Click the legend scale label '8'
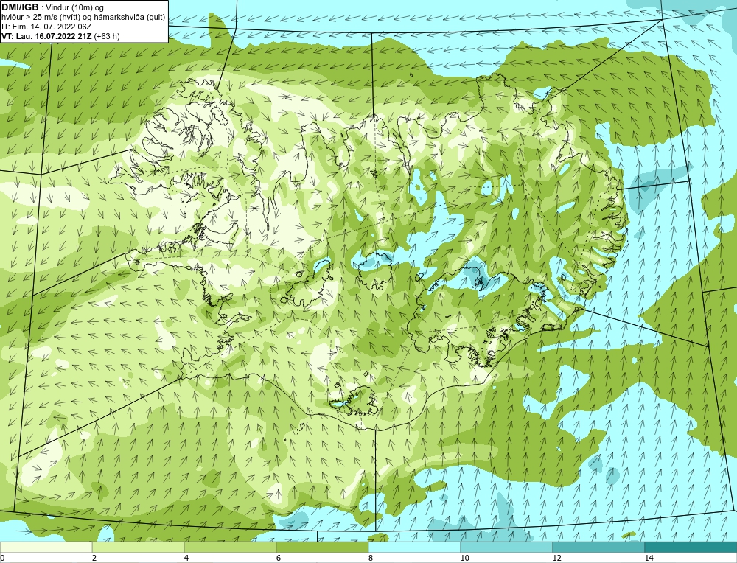The width and height of the screenshot is (737, 563). (x=371, y=558)
